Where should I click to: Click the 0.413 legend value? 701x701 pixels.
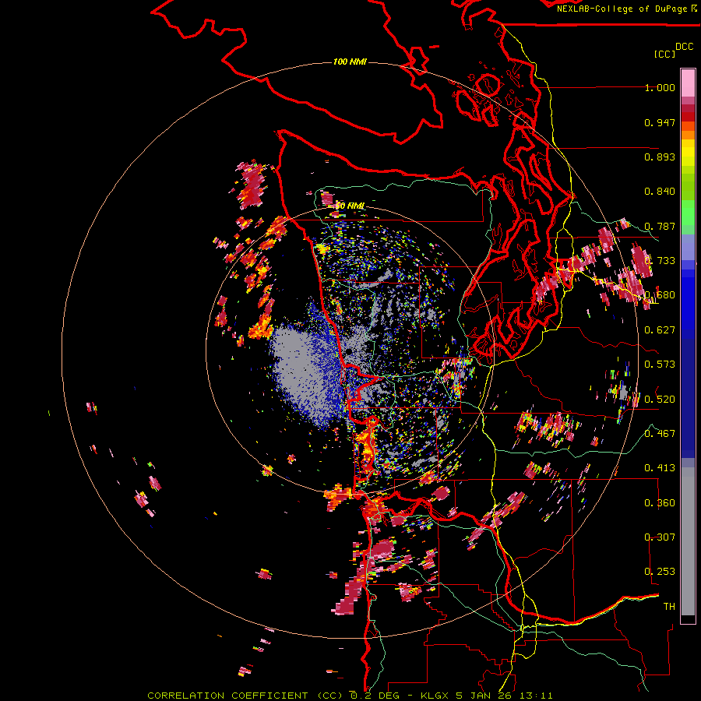coord(660,468)
